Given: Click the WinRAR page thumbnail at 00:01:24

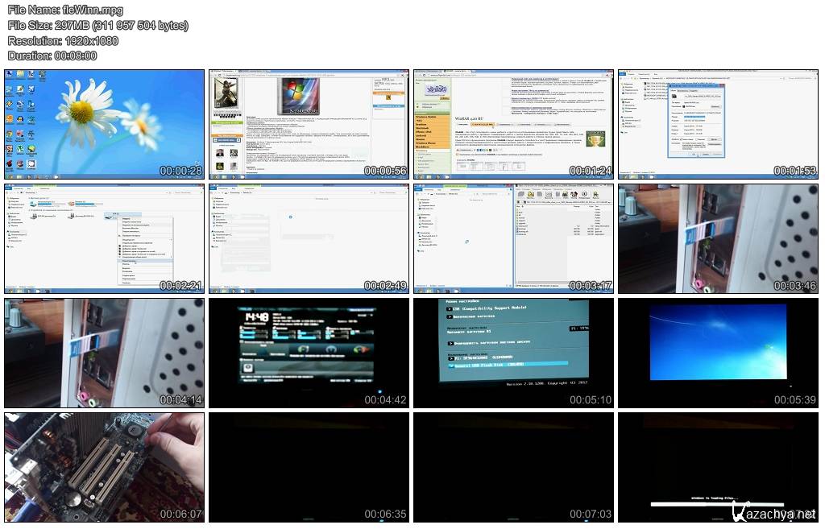Looking at the screenshot, I should coord(513,124).
